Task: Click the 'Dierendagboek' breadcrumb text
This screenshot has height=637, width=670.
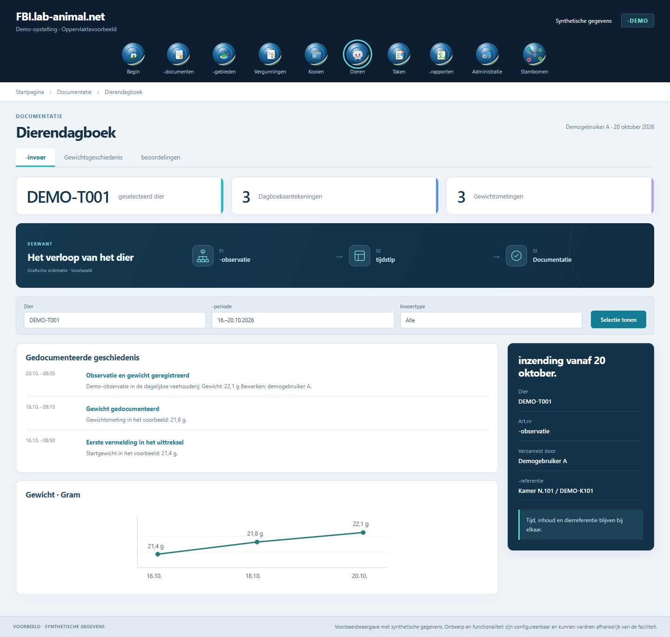Action: coord(123,92)
